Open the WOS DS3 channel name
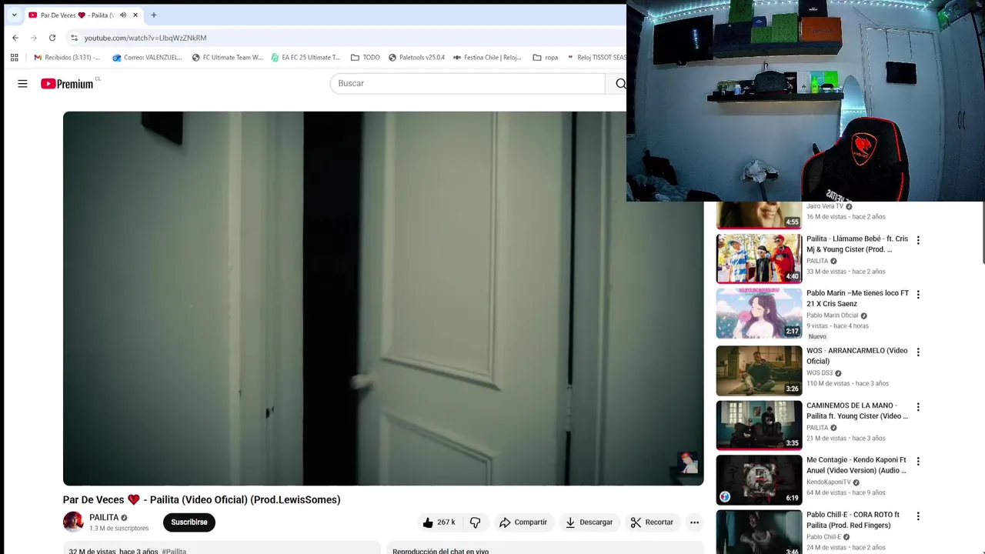985x554 pixels. tap(820, 373)
